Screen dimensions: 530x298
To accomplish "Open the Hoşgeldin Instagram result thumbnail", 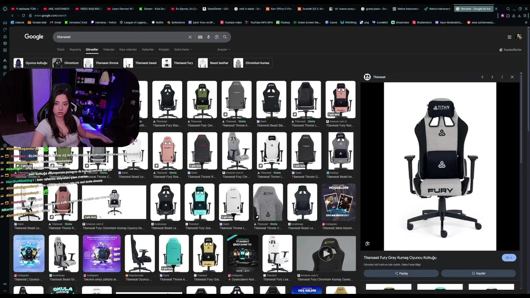I will (x=338, y=202).
